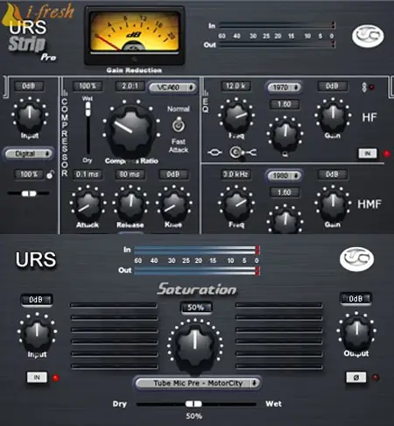Click the Saturation 50% amount value field
The height and width of the screenshot is (426, 394).
coord(196,308)
